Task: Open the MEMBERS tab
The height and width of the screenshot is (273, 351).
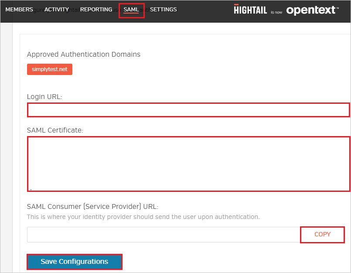Action: [x=19, y=9]
